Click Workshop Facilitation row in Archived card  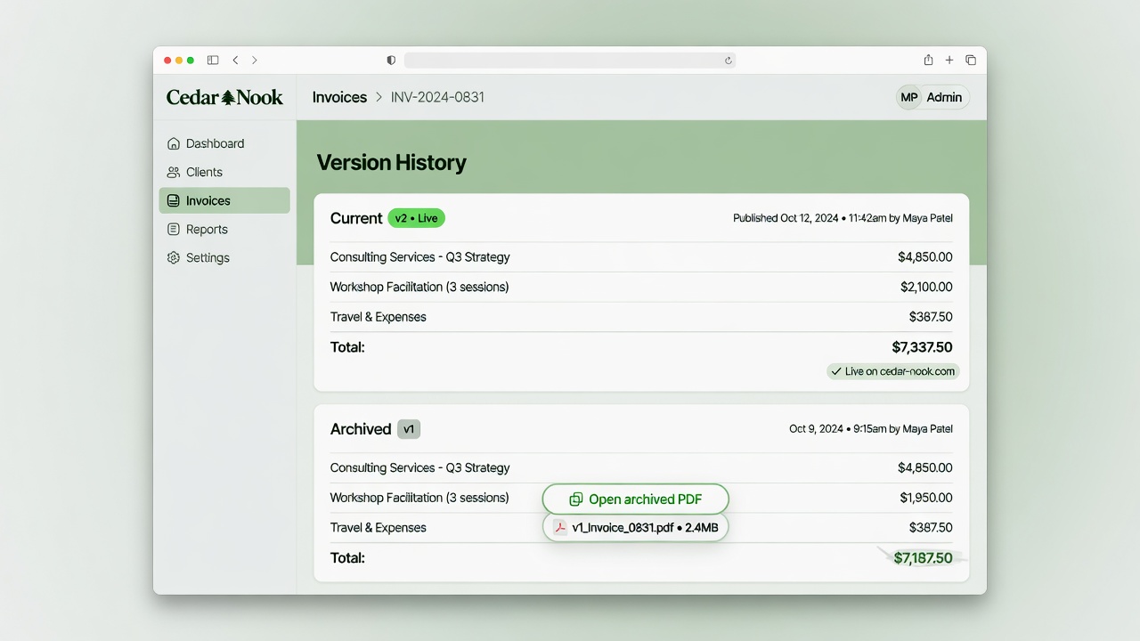(641, 498)
